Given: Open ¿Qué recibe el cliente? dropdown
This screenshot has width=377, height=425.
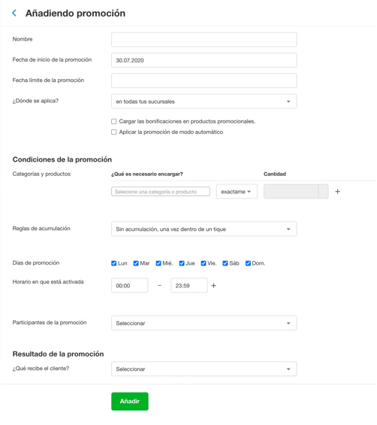Looking at the screenshot, I should tap(204, 369).
